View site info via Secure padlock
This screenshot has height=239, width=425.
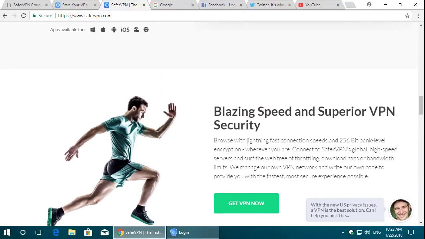click(42, 16)
